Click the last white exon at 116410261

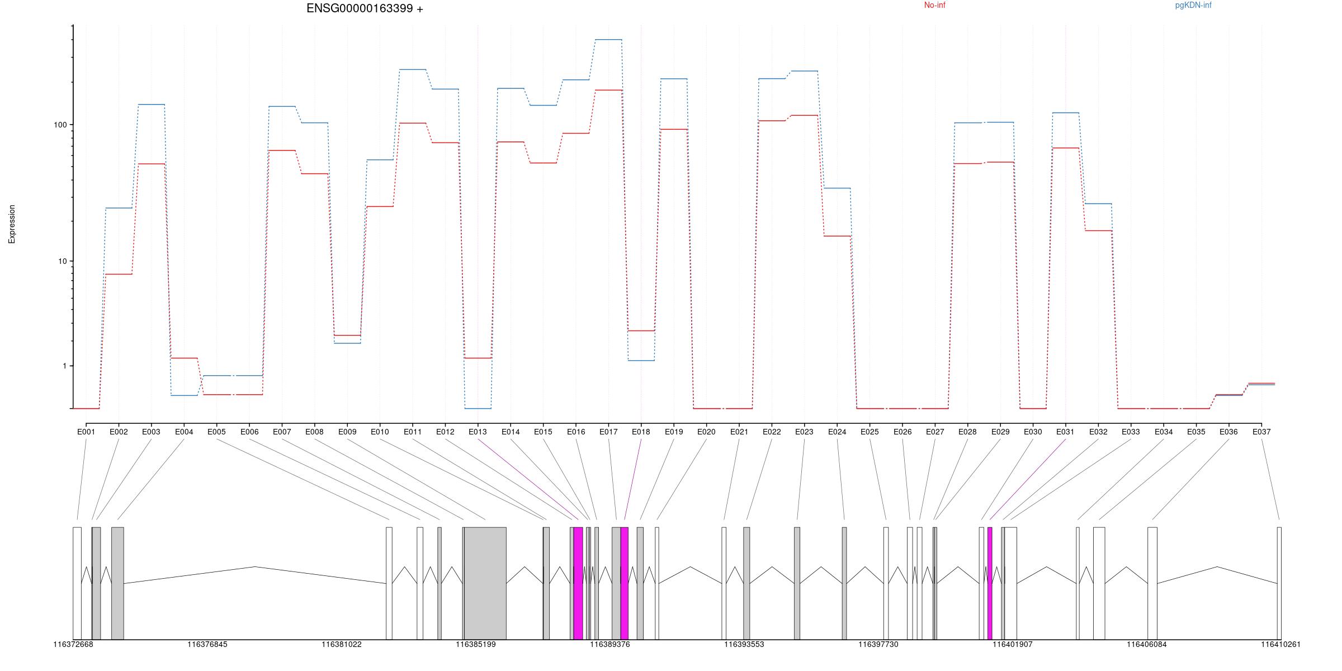(1279, 583)
